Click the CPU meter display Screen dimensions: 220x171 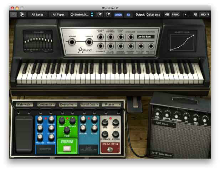click(x=186, y=15)
